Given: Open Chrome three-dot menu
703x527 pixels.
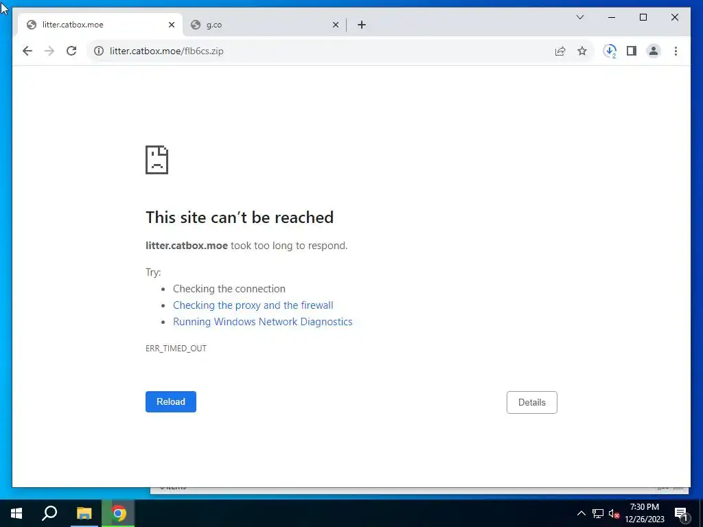Looking at the screenshot, I should tap(676, 51).
